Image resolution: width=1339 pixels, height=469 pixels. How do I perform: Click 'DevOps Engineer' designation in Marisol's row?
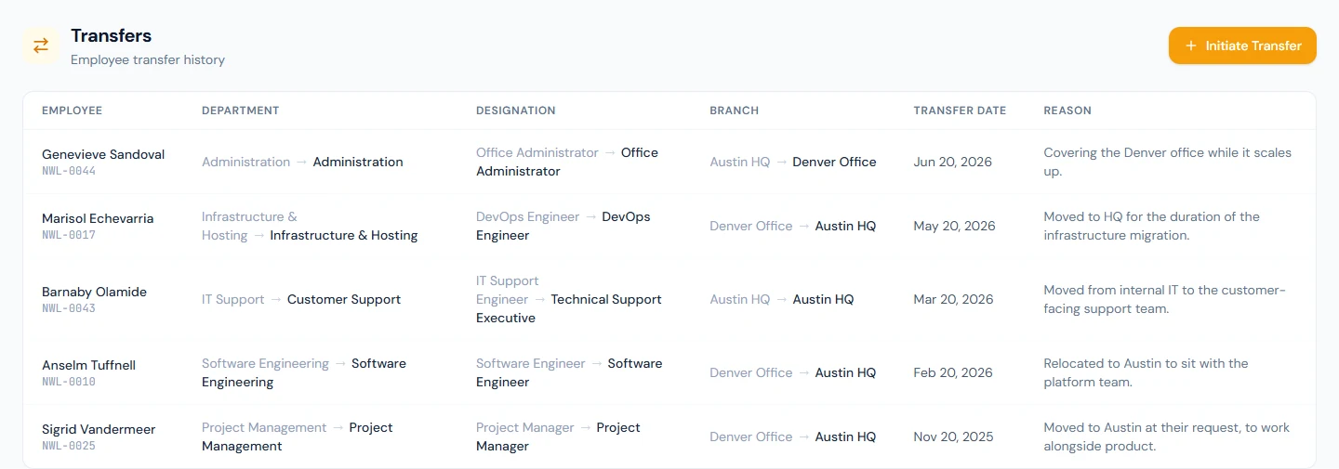[563, 226]
